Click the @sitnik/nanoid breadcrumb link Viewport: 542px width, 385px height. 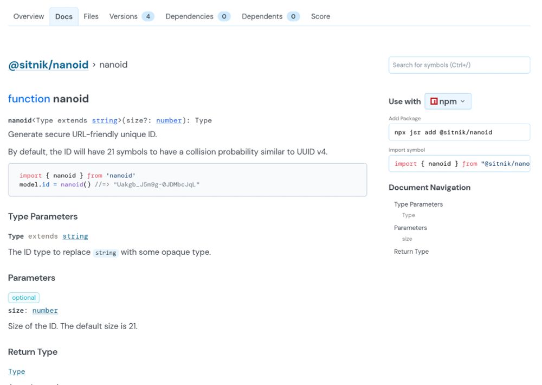[x=48, y=65]
